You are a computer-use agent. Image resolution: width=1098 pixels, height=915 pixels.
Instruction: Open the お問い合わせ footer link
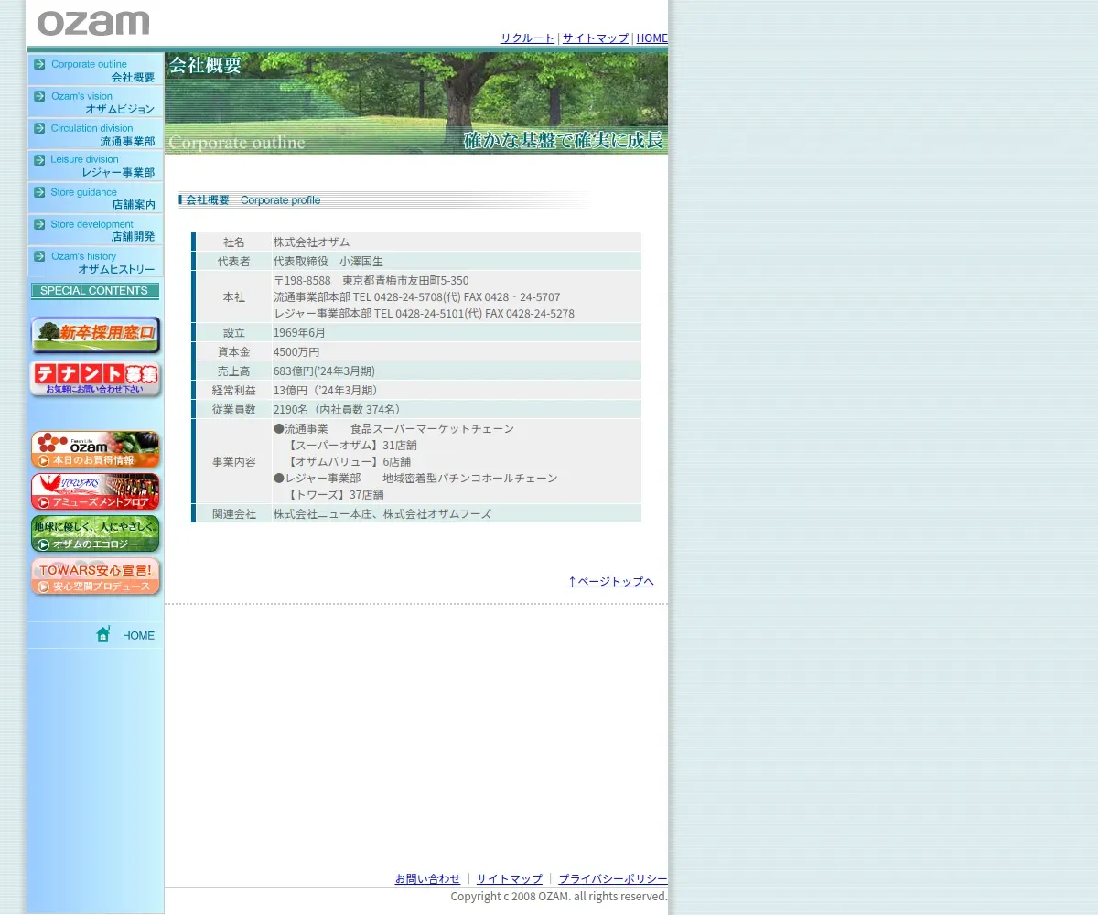(x=427, y=878)
